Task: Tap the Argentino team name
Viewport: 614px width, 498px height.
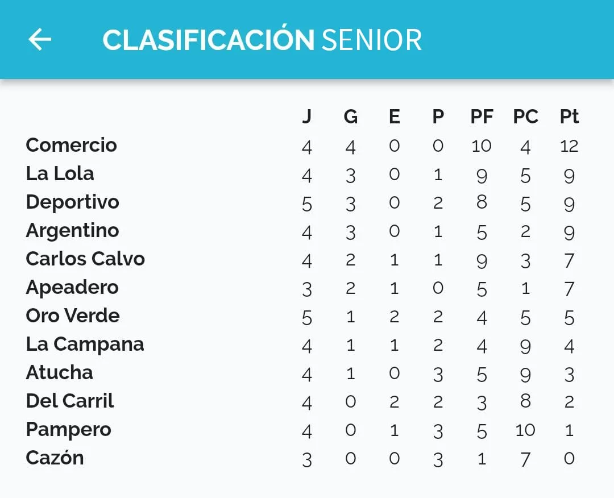Action: pyautogui.click(x=72, y=230)
